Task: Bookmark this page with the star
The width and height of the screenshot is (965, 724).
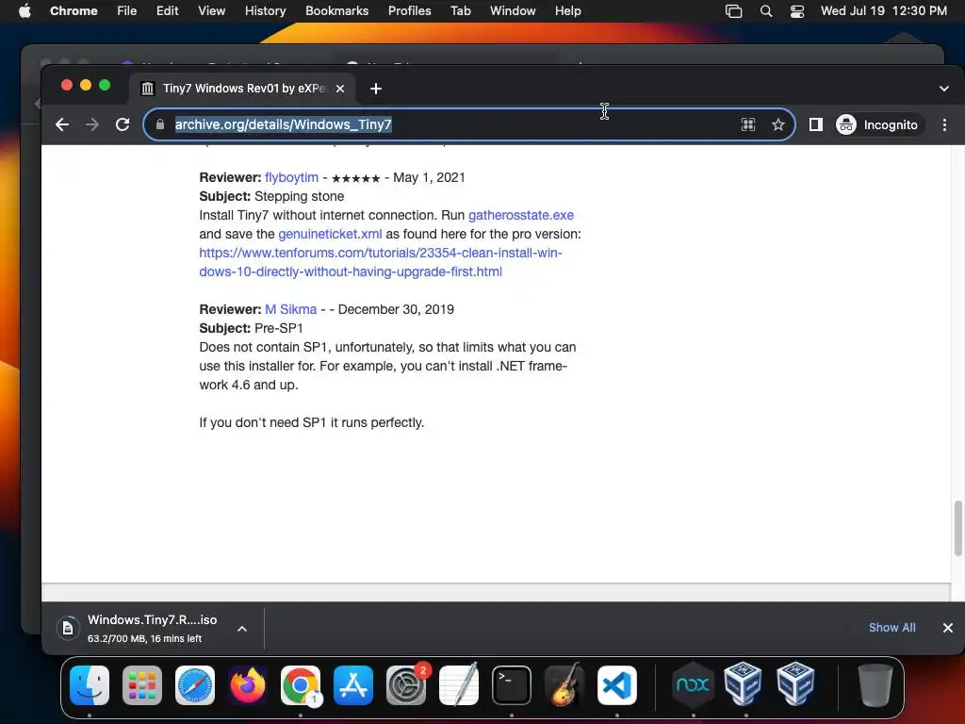Action: (x=777, y=125)
